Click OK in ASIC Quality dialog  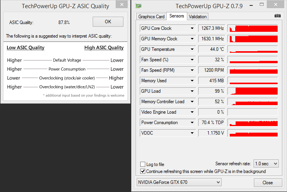point(108,22)
